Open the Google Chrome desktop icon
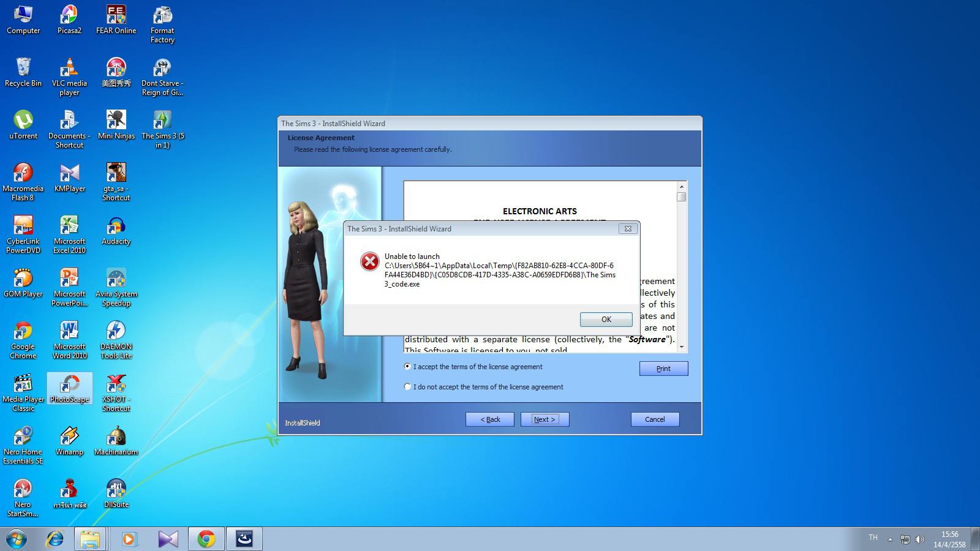 coord(23,340)
